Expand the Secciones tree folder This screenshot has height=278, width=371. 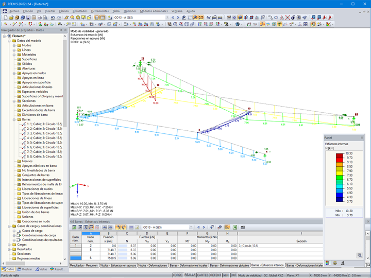click(x=14, y=101)
